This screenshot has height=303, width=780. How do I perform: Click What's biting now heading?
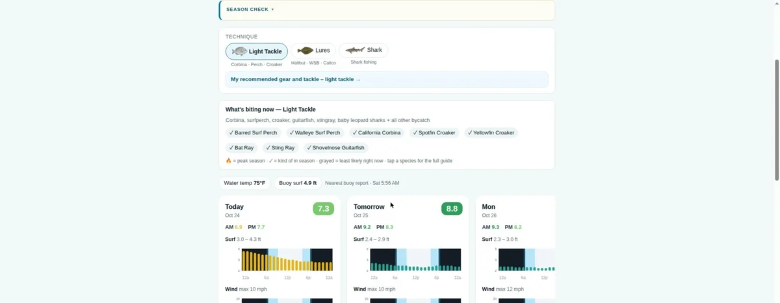click(270, 109)
